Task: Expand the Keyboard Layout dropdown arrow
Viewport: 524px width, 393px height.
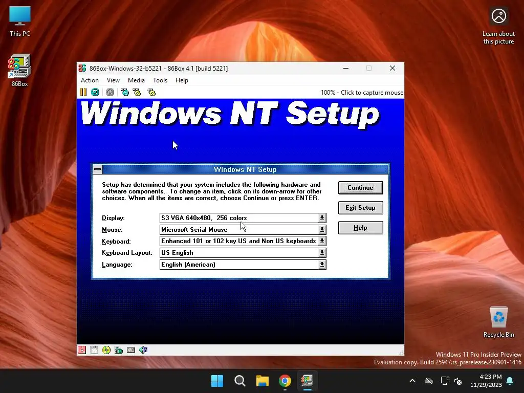Action: tap(322, 253)
